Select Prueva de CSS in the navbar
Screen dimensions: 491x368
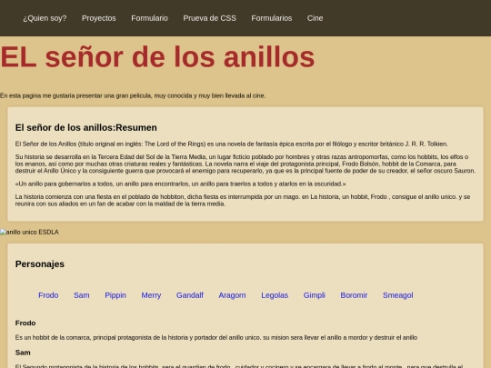(209, 18)
